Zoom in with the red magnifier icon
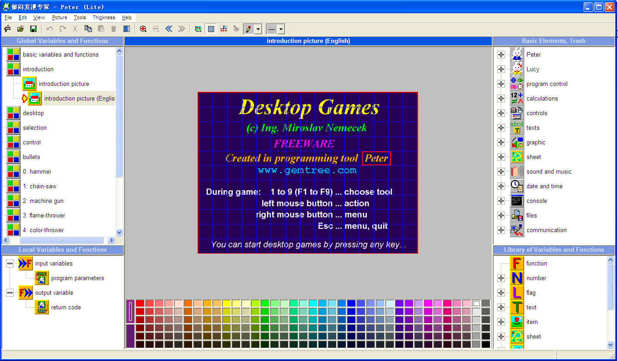 click(143, 29)
